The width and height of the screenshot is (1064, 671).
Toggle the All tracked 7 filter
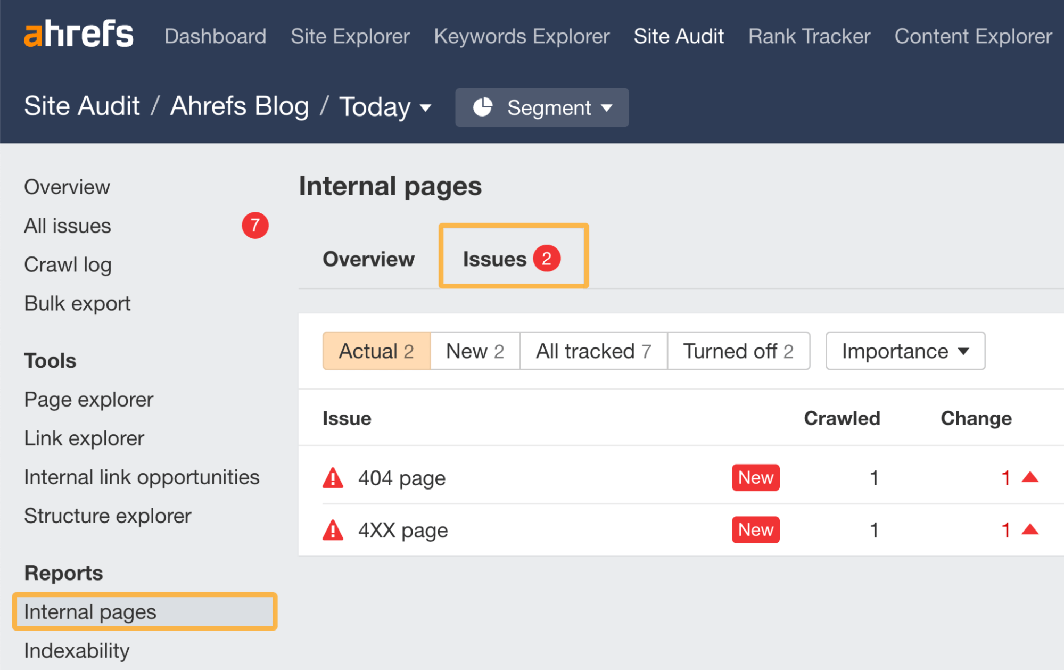point(593,351)
